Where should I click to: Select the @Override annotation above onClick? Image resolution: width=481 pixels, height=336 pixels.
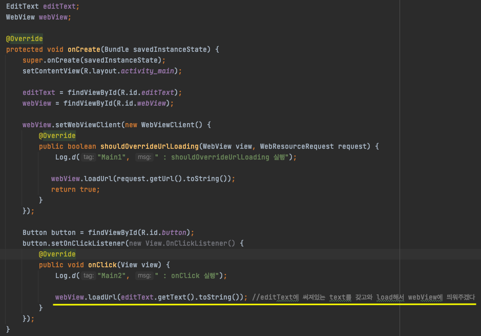click(x=57, y=254)
